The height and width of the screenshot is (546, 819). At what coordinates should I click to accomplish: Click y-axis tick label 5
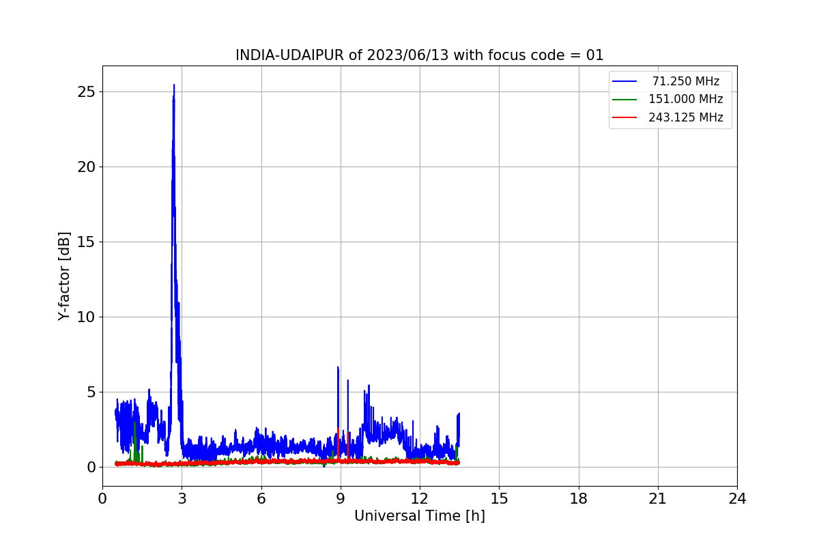click(x=91, y=392)
